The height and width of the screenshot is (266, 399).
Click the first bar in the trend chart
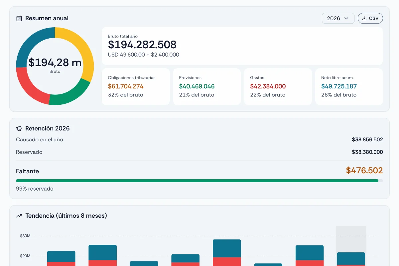click(61, 258)
